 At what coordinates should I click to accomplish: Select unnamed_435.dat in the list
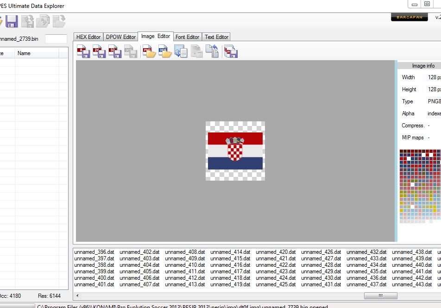(366, 271)
